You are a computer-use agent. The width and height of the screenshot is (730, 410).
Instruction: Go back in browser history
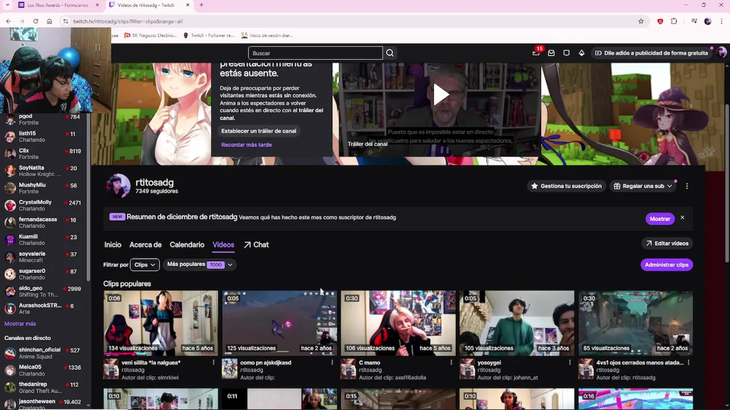pos(9,21)
